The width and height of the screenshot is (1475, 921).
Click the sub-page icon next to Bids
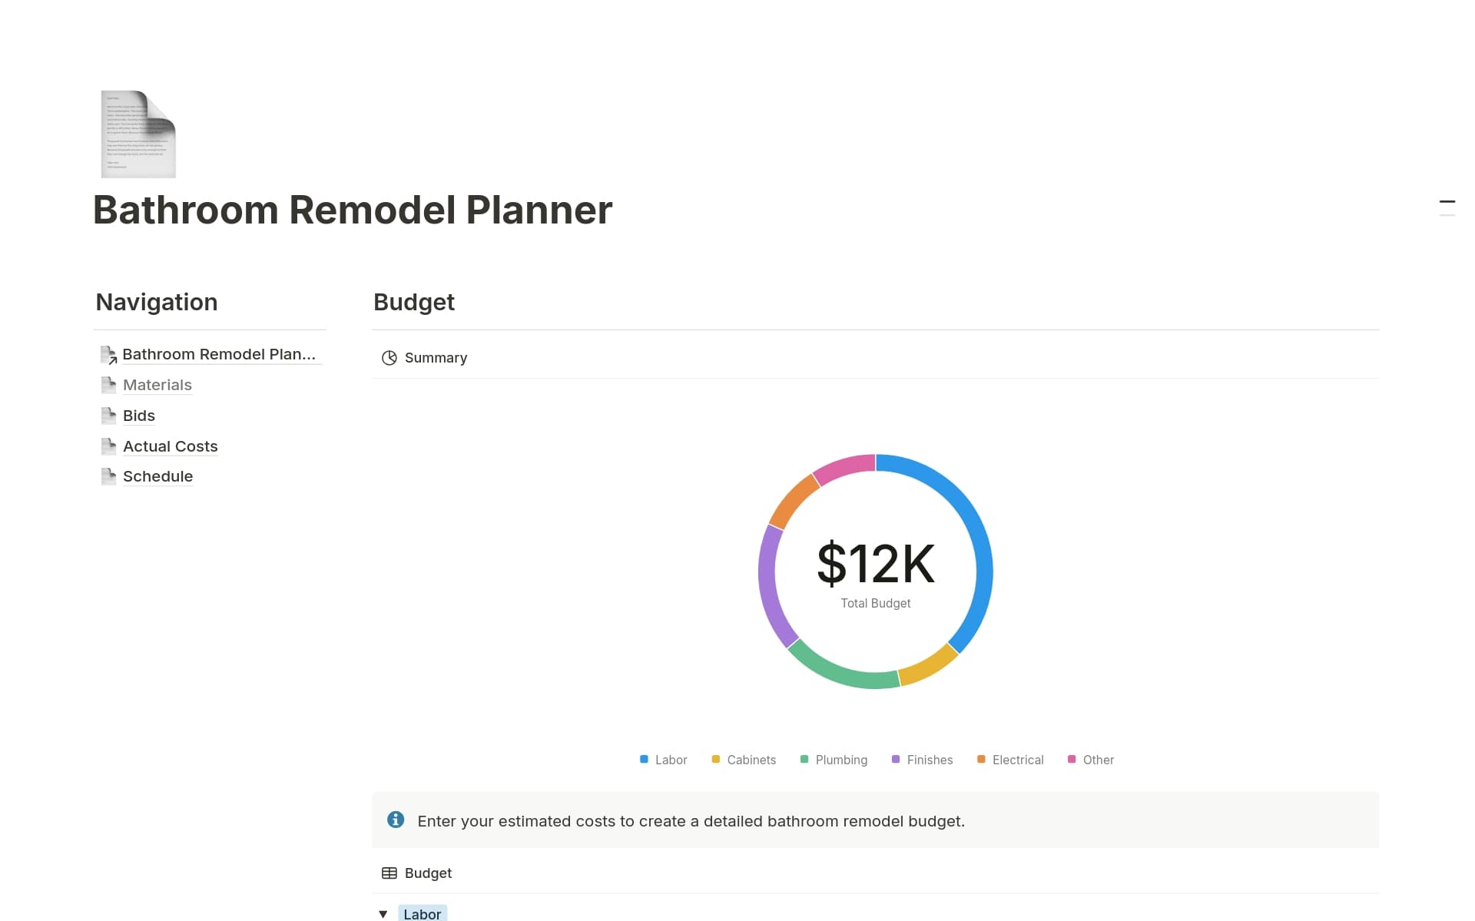108,415
